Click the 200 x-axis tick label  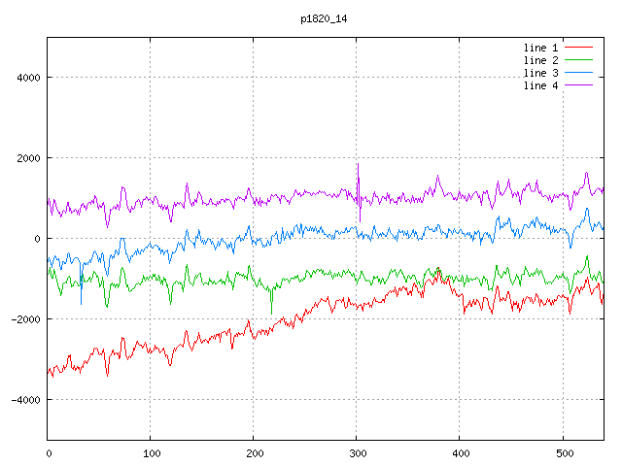(x=254, y=452)
